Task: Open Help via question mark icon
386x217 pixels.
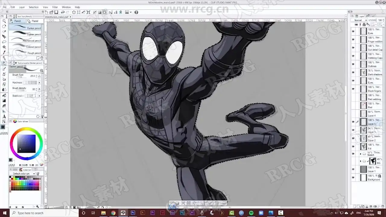Action: [136, 12]
